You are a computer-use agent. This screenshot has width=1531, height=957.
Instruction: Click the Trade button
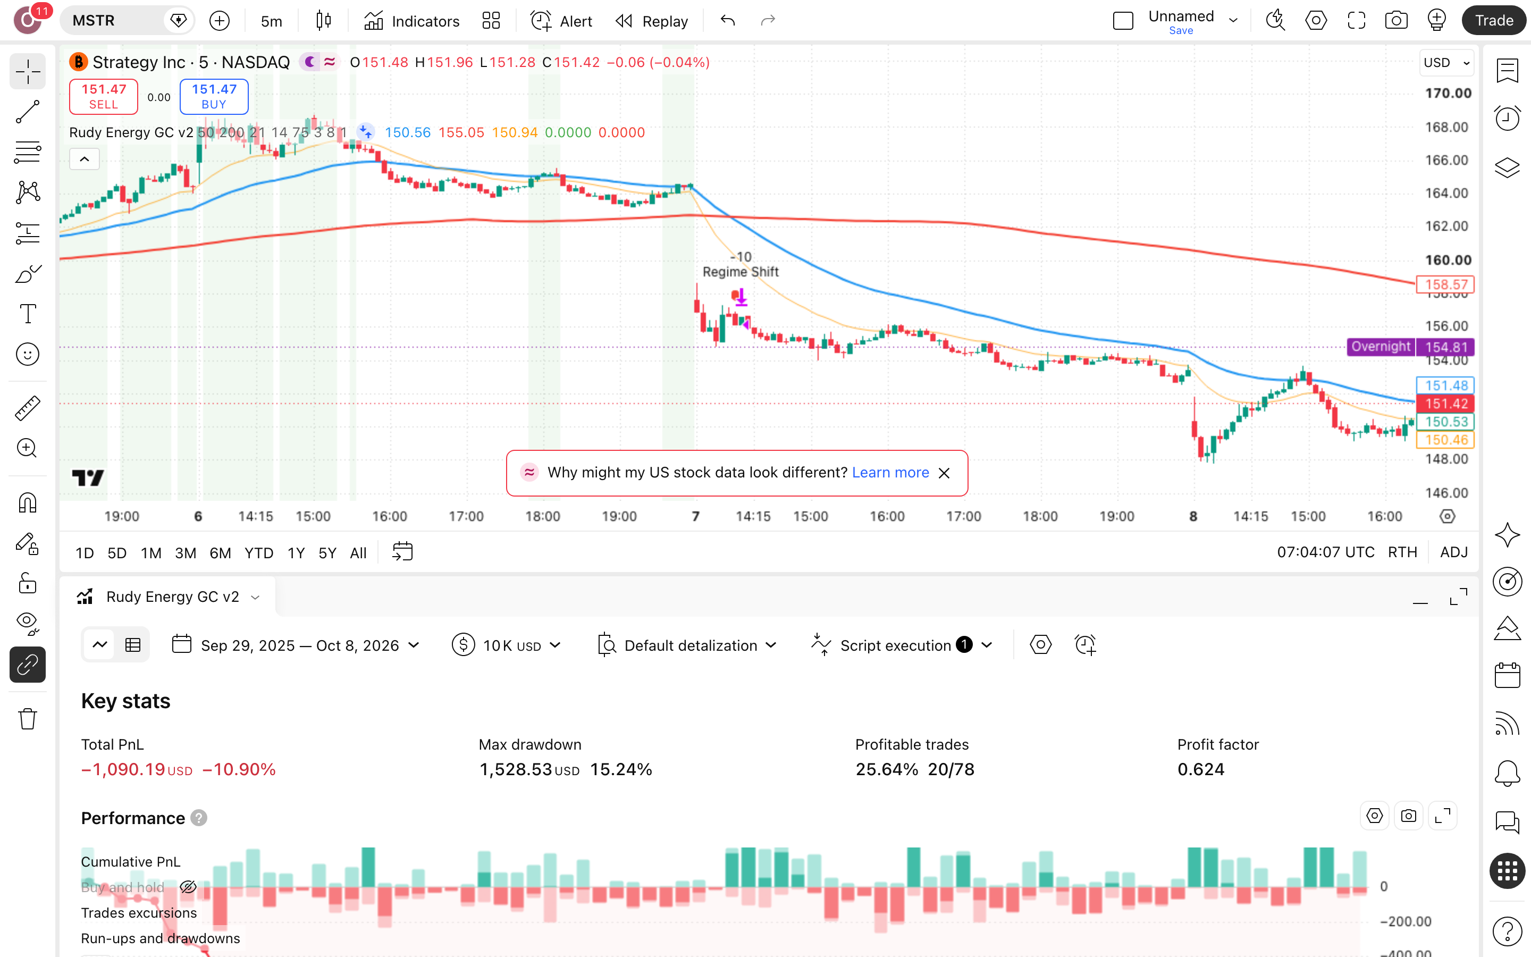tap(1494, 21)
